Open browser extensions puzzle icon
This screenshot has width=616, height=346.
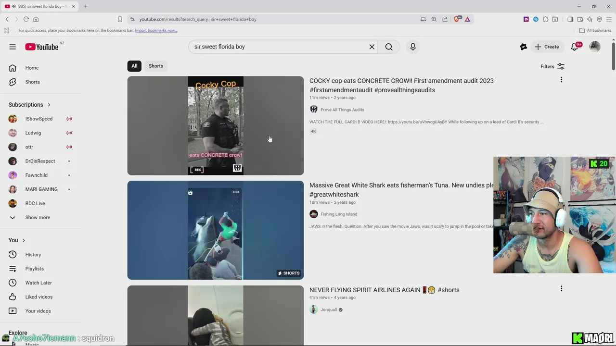545,19
